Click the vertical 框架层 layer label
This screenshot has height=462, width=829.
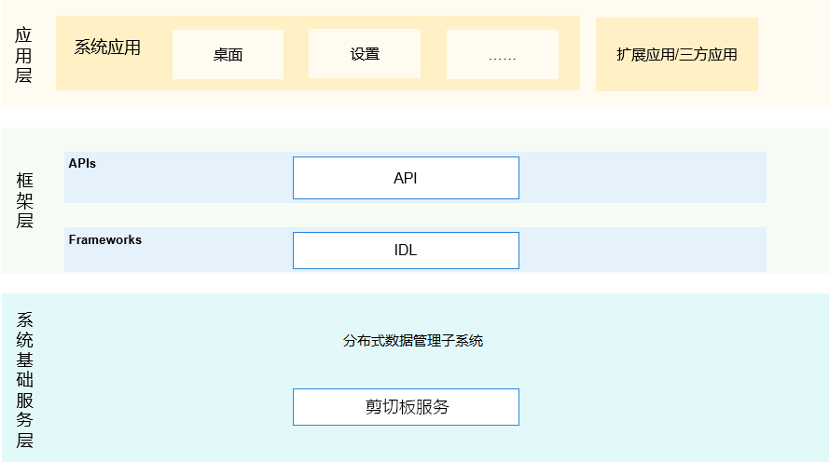coord(24,200)
